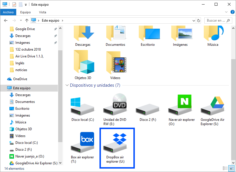The image size is (236, 172).
Task: Open the Vídeos folder icon in main pane
Action: pyautogui.click(x=116, y=63)
